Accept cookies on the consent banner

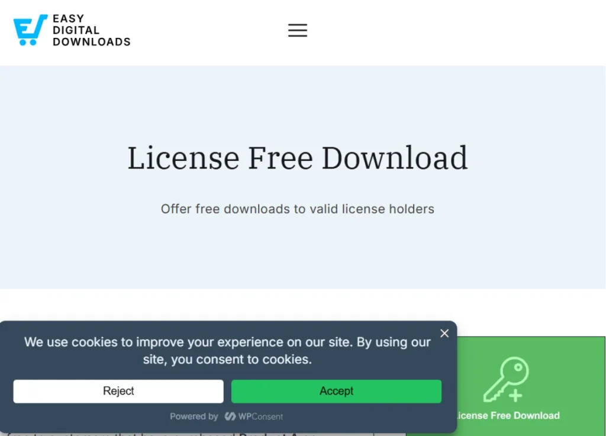[x=336, y=391]
